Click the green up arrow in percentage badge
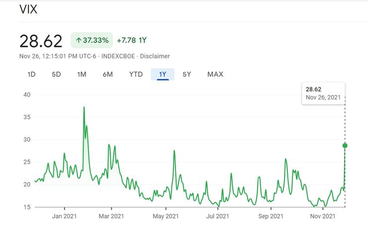This screenshot has width=368, height=231. 79,40
